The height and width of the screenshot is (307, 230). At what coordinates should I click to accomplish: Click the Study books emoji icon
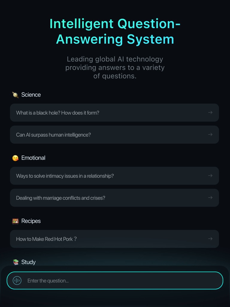click(16, 262)
